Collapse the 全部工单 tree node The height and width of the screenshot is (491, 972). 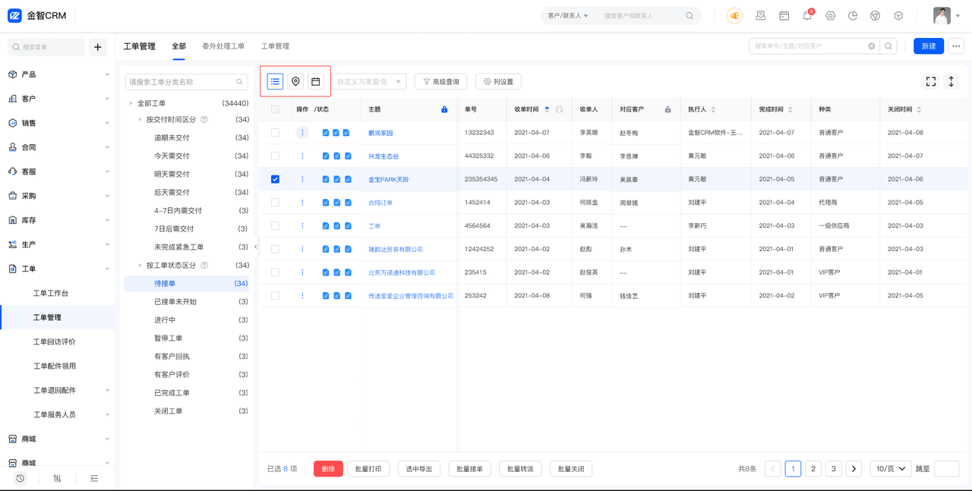131,103
